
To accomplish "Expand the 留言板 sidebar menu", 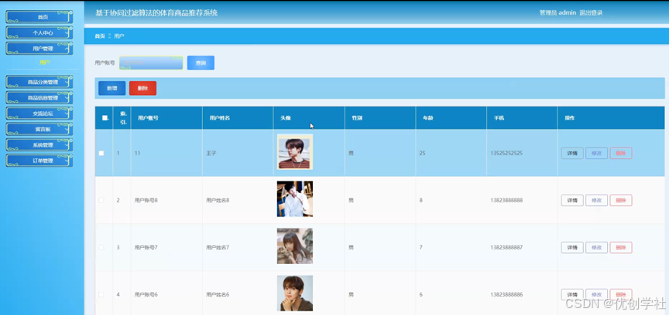I will tap(39, 129).
